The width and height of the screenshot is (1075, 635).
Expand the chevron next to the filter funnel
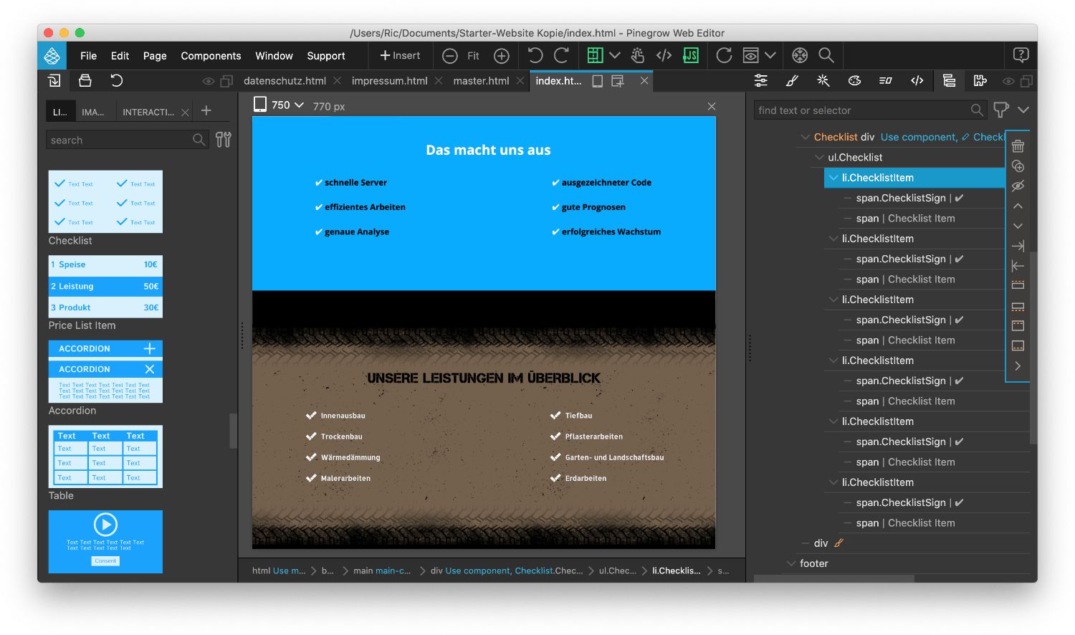(1023, 110)
